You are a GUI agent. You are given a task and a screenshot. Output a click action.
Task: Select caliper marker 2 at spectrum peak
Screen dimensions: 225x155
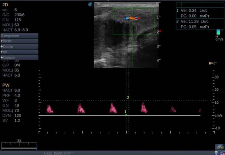[x=128, y=98]
